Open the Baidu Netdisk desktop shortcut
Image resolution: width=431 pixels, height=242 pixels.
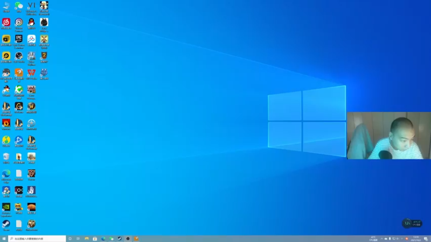[31, 40]
